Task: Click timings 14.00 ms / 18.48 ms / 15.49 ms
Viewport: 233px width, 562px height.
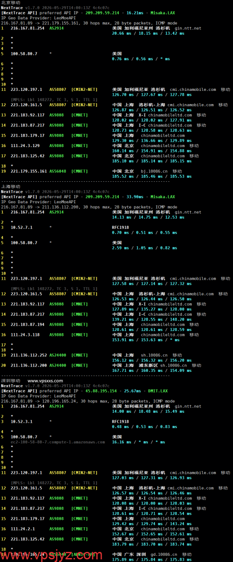Action: [148, 411]
